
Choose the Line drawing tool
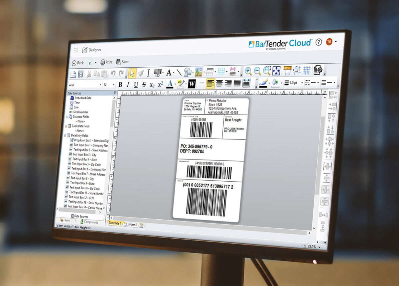point(178,72)
